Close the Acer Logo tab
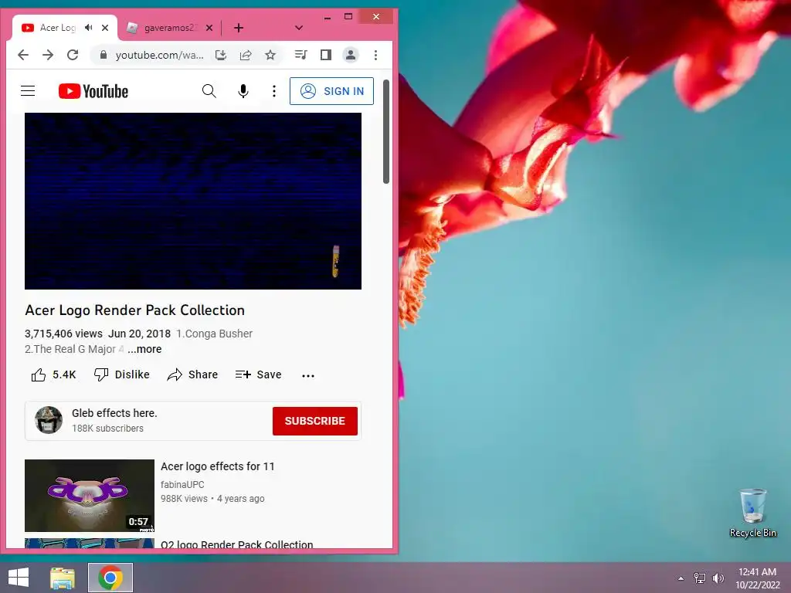Viewport: 791px width, 593px height. point(105,28)
